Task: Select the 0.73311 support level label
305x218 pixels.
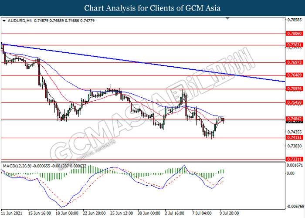Action: pos(295,159)
